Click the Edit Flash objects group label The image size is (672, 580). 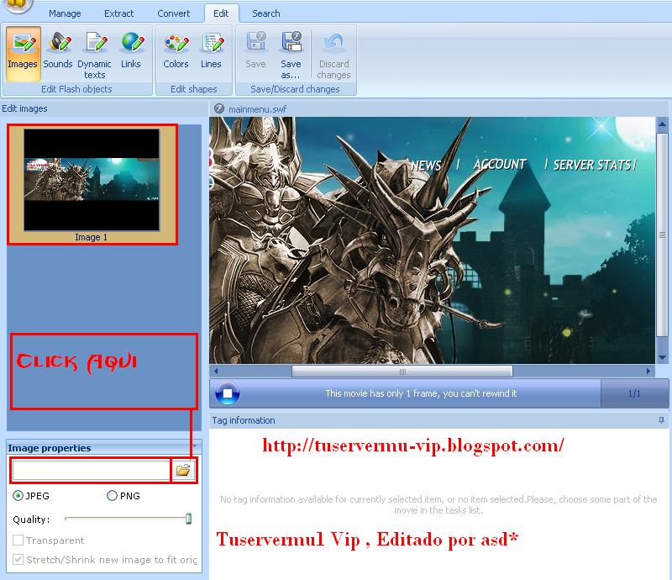click(x=76, y=89)
